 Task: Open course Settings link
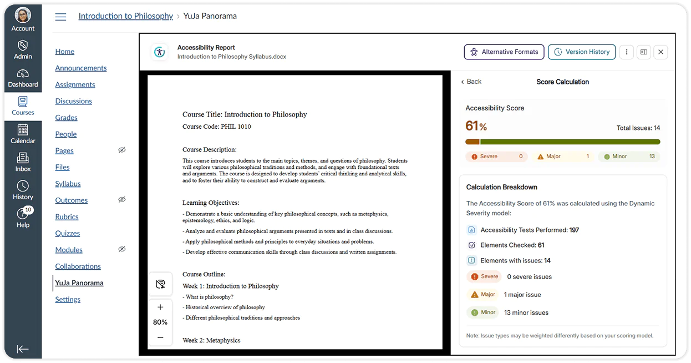click(68, 300)
